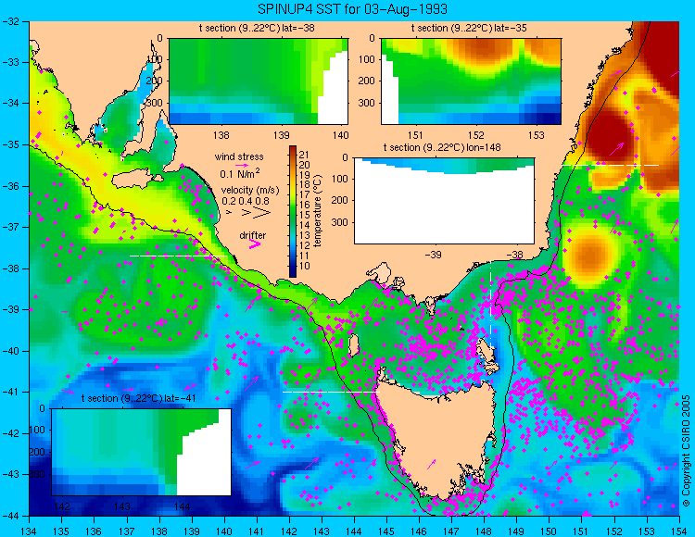Click the "wind stress" legend label
Viewport: 695px width, 537px height.
239,156
